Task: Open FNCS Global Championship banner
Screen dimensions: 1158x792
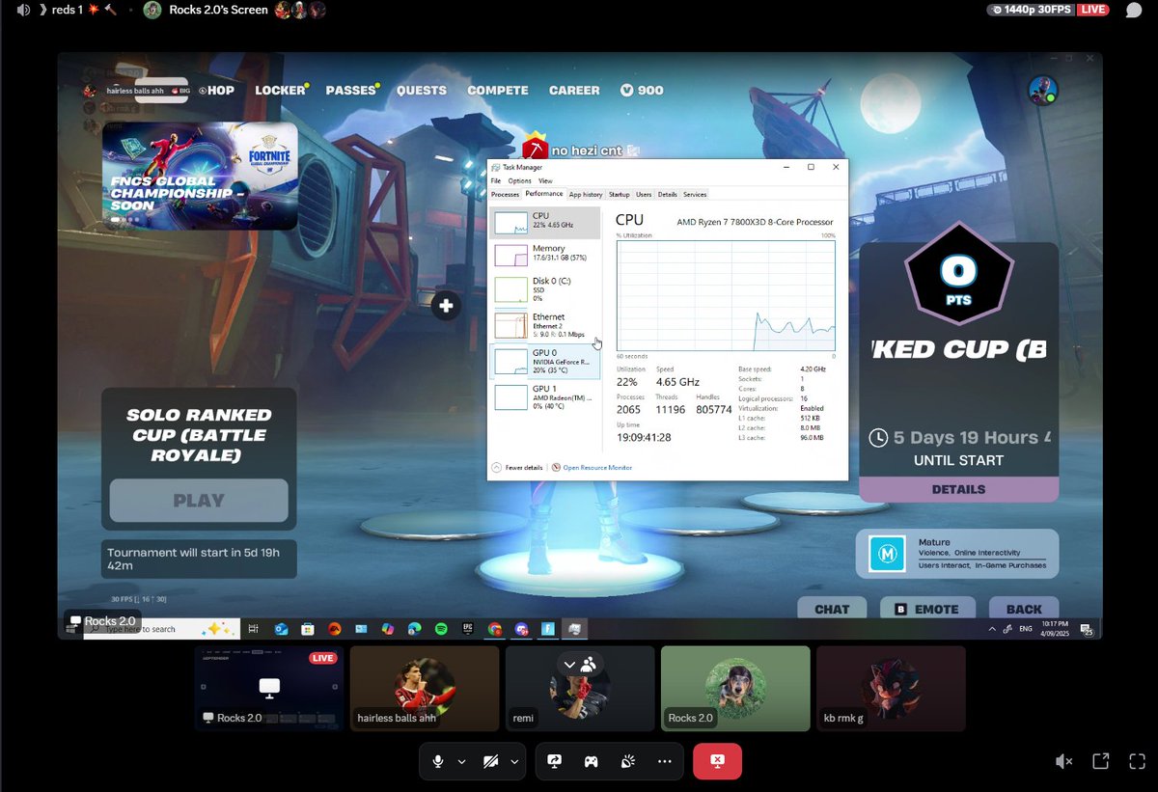Action: pyautogui.click(x=200, y=176)
